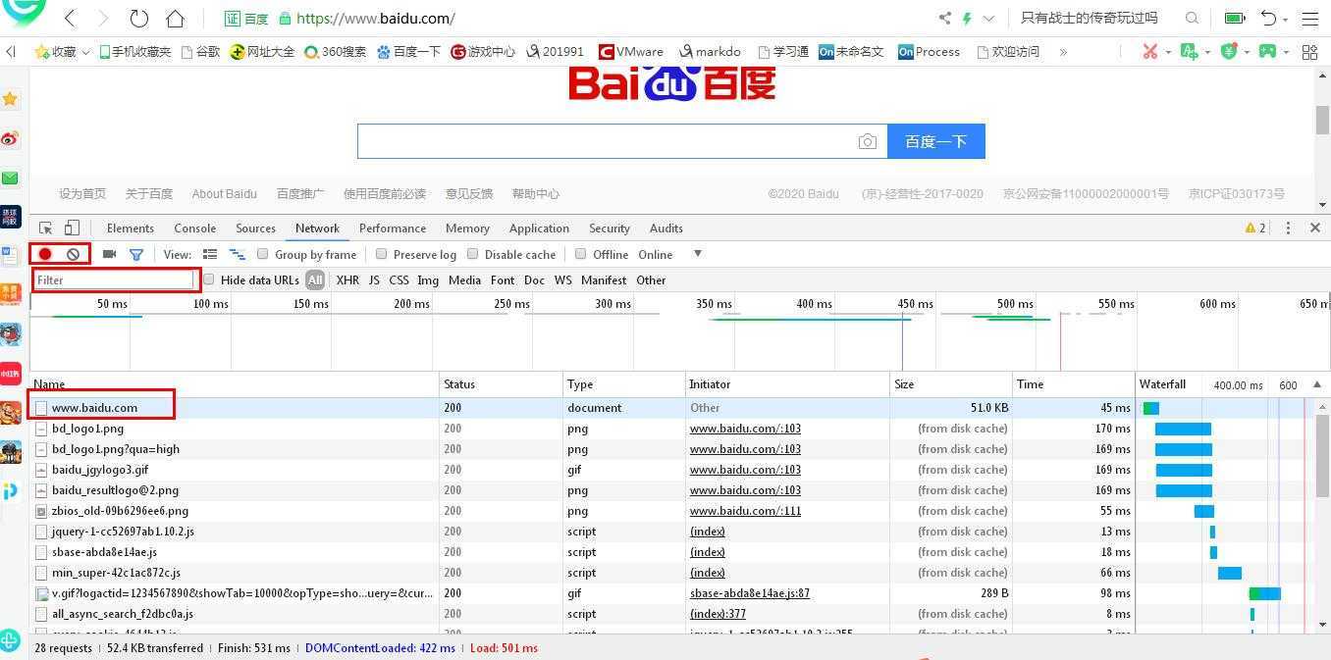Click the magnifier search icon in top bar
The height and width of the screenshot is (660, 1331).
coord(1192,18)
